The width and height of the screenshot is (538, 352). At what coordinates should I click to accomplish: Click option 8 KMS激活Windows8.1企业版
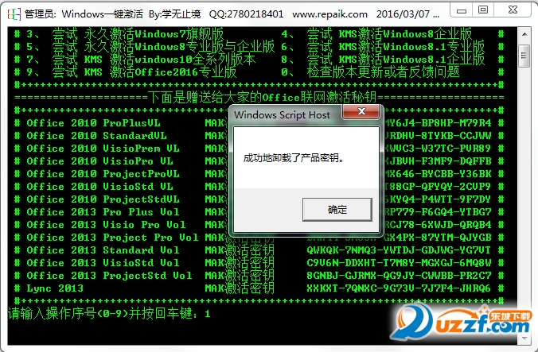click(x=383, y=60)
